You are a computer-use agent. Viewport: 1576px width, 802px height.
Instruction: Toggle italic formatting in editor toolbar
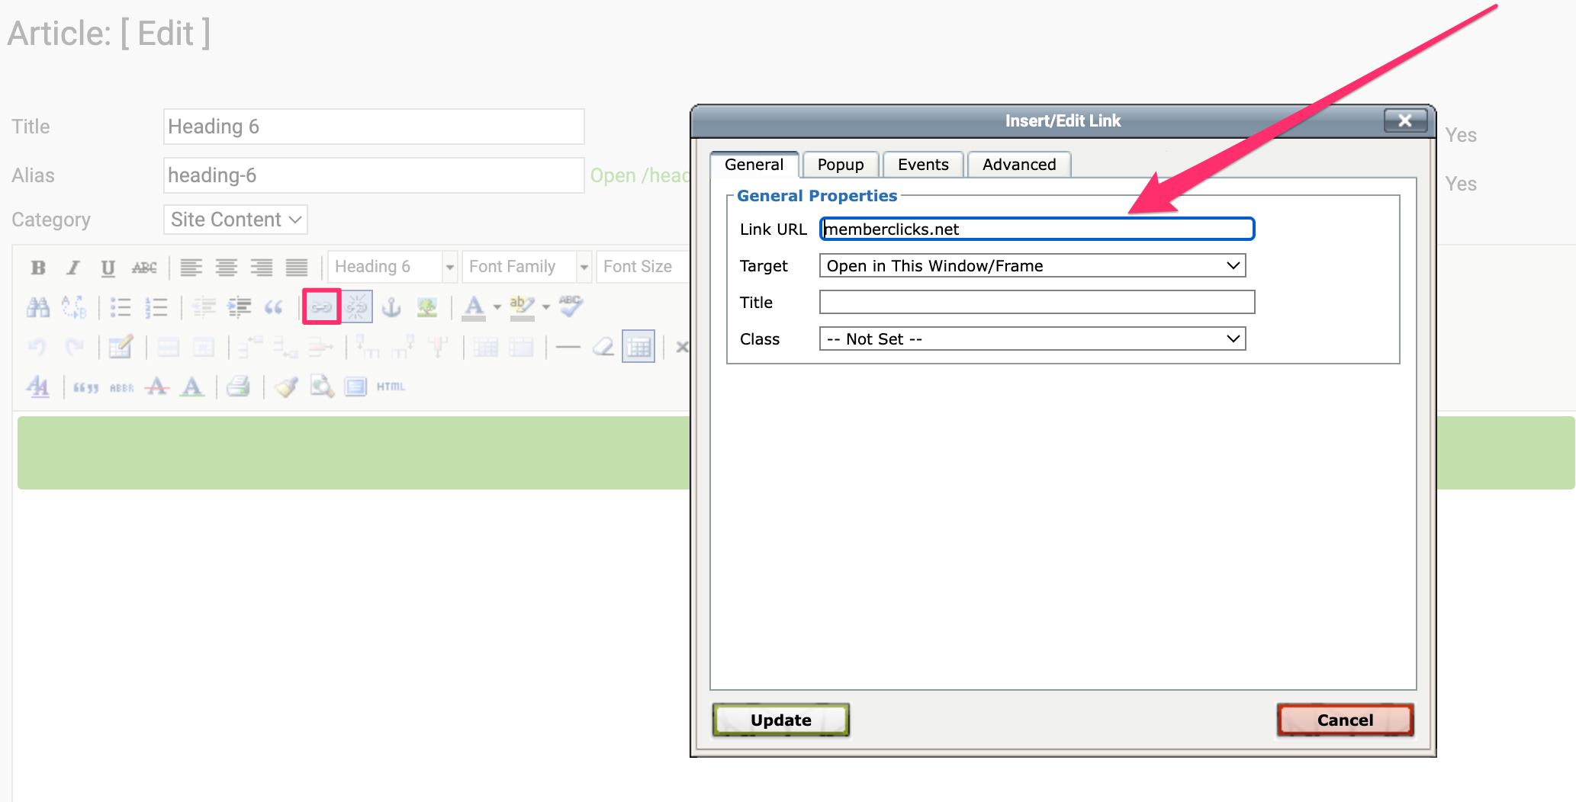pyautogui.click(x=73, y=268)
